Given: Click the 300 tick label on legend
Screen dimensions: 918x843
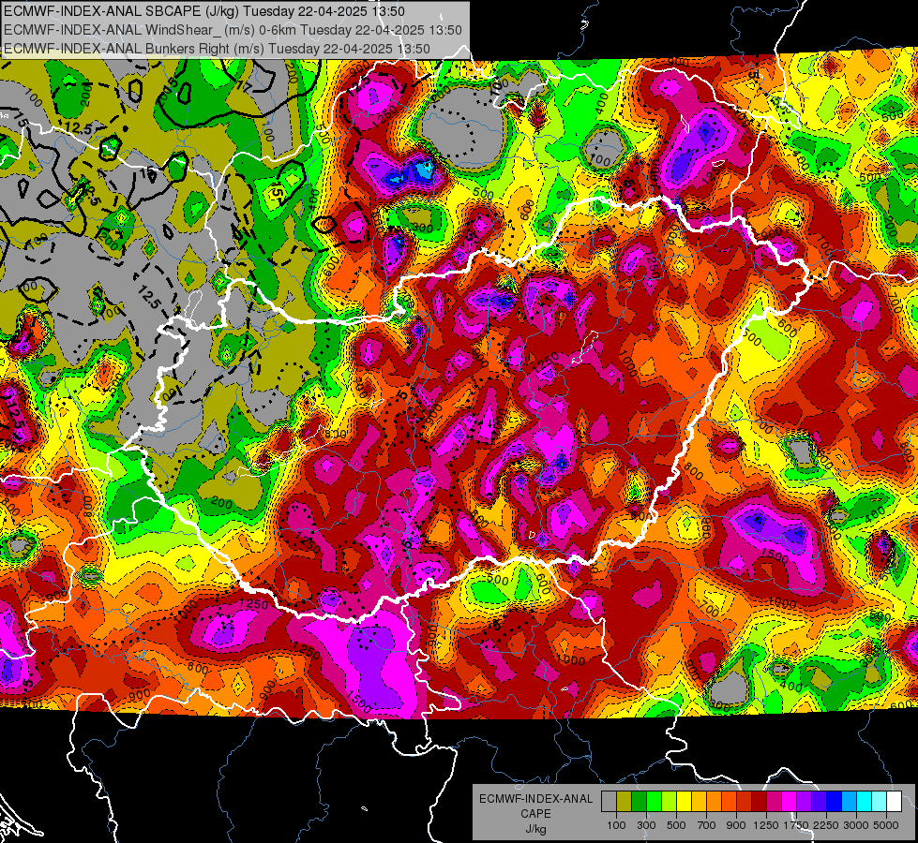Looking at the screenshot, I should [x=646, y=825].
